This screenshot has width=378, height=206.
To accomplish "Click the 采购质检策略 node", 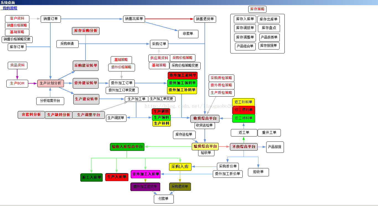I will [x=221, y=78].
